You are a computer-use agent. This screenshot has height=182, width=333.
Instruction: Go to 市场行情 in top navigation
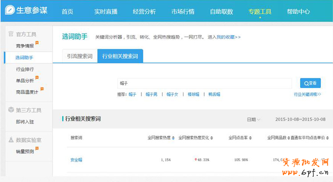click(x=182, y=12)
